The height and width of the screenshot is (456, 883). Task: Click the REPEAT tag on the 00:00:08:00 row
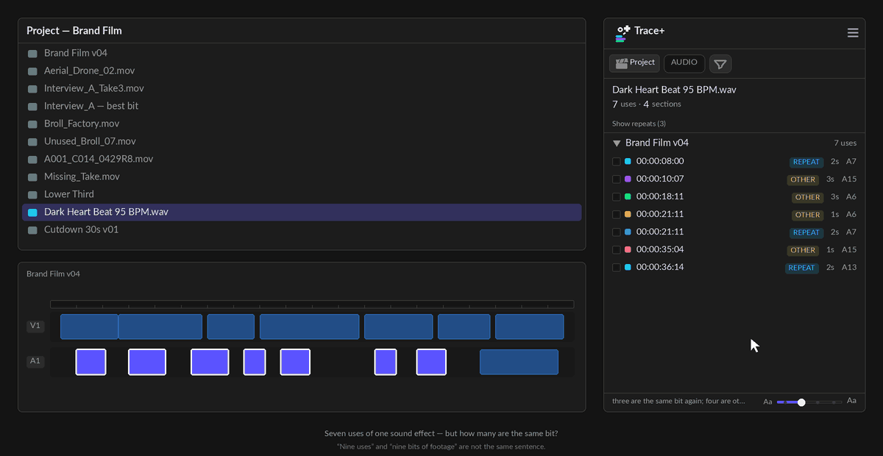pos(806,162)
